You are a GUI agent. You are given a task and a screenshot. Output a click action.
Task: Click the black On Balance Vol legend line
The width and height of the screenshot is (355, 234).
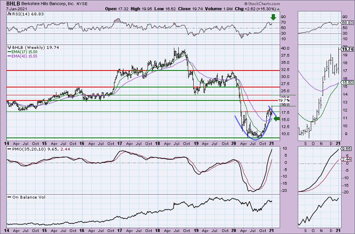click(x=9, y=197)
